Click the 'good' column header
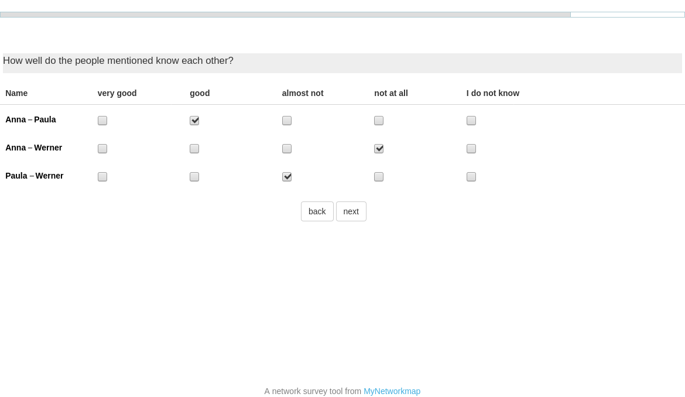The width and height of the screenshot is (685, 397). [200, 93]
